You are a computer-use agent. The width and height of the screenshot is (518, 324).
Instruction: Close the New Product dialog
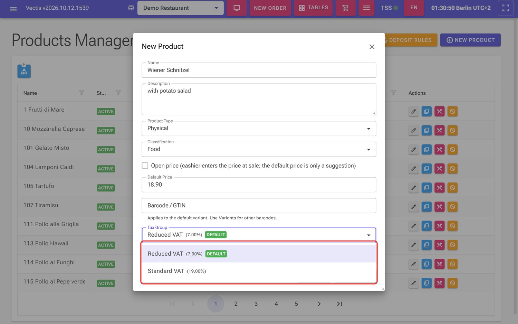(372, 47)
